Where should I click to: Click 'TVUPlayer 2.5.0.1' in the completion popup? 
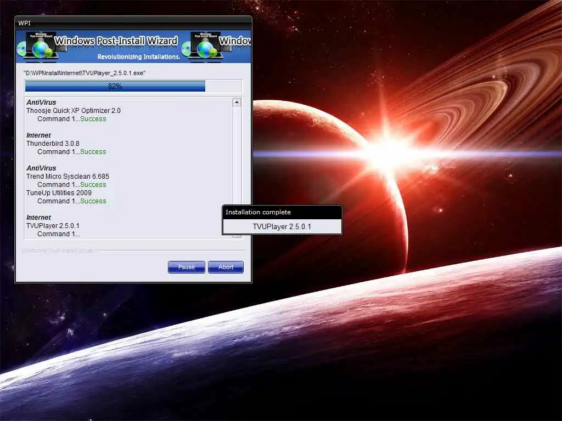coord(282,226)
